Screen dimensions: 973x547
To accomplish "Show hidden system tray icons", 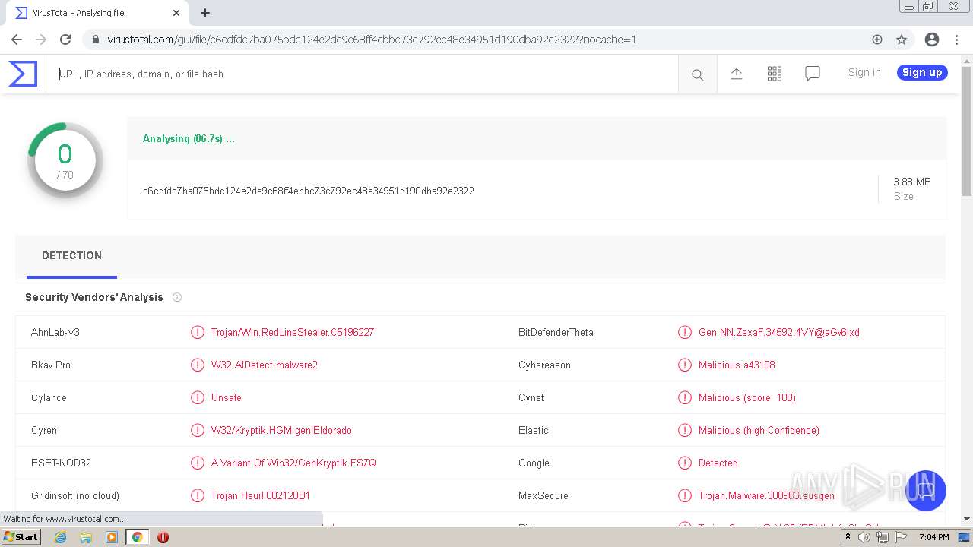I will point(848,537).
